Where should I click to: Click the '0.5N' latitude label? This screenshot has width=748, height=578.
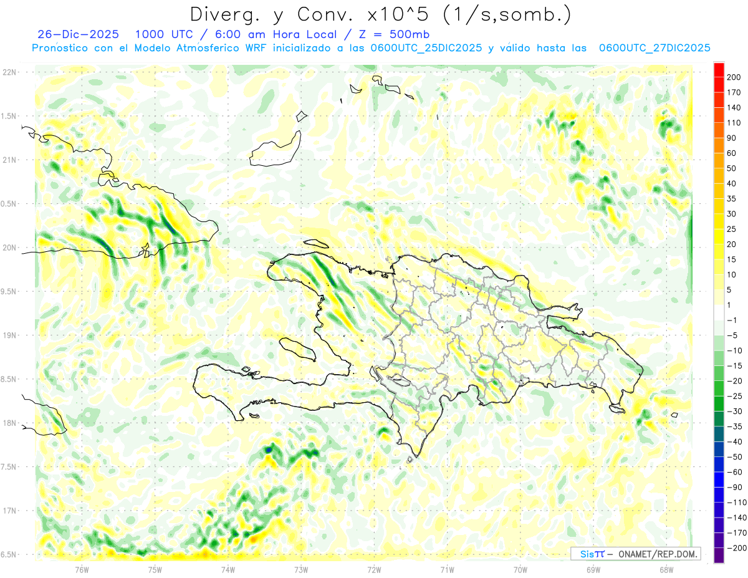coord(9,204)
